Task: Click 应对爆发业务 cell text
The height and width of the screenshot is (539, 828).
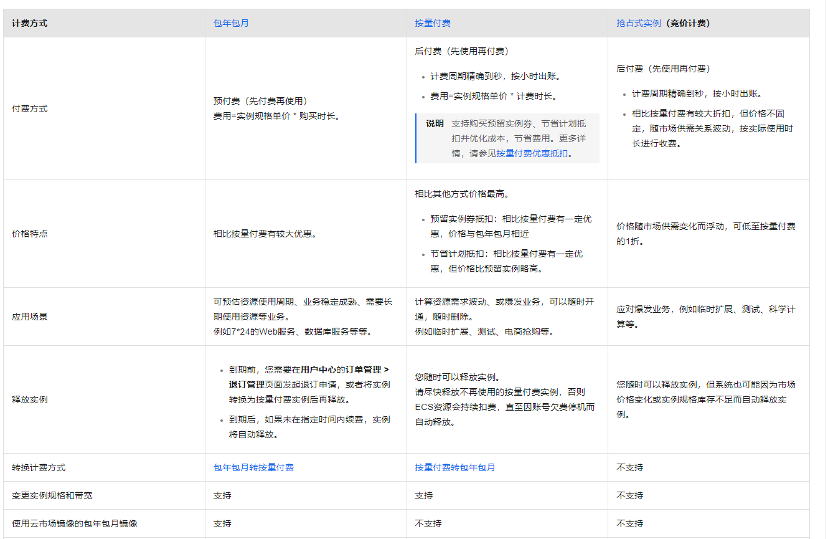Action: pyautogui.click(x=707, y=317)
